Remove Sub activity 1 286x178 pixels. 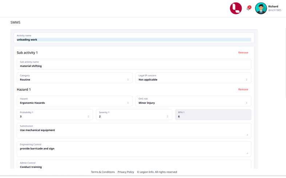coord(243,53)
